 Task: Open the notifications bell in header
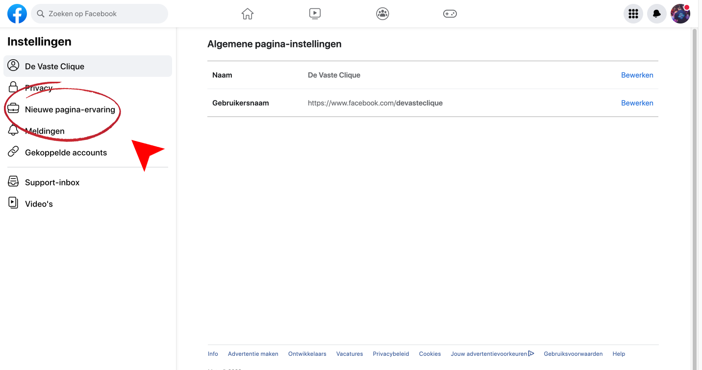(x=657, y=14)
